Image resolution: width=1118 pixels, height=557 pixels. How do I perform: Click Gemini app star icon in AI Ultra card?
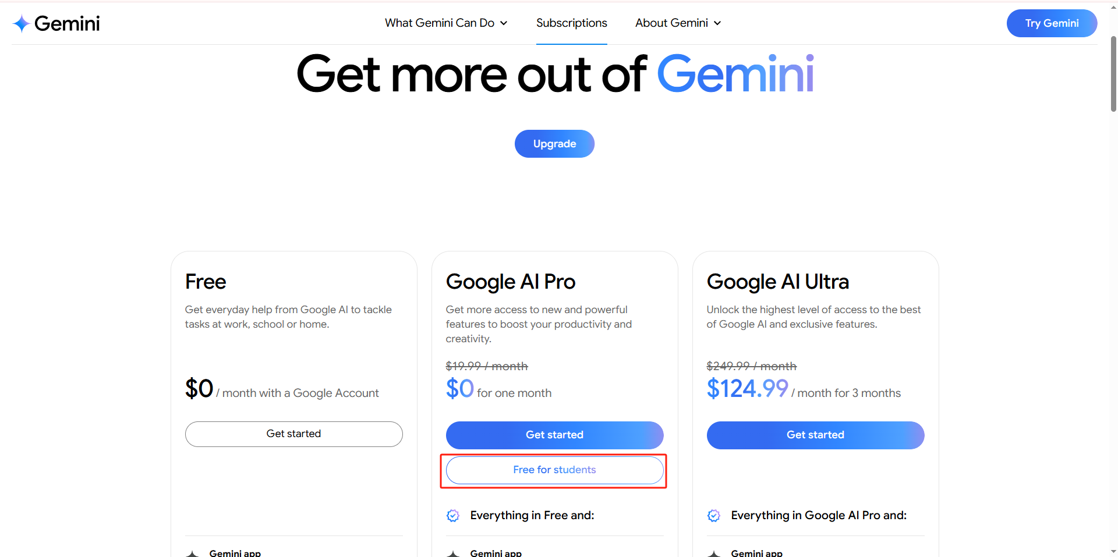pos(714,554)
